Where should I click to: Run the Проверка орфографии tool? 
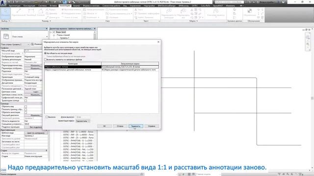(147, 14)
